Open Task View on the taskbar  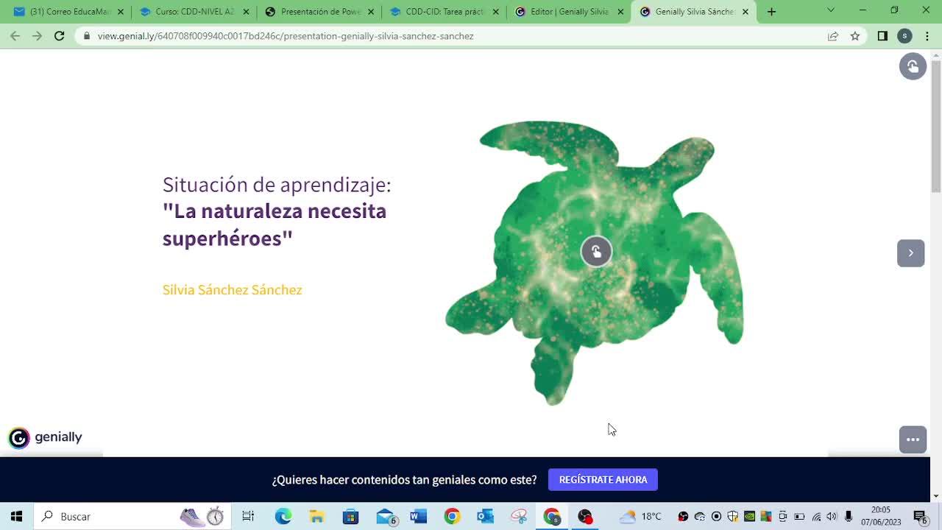248,517
